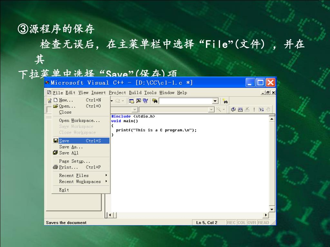Open the Tools menu
The height and width of the screenshot is (247, 330).
tap(150, 93)
